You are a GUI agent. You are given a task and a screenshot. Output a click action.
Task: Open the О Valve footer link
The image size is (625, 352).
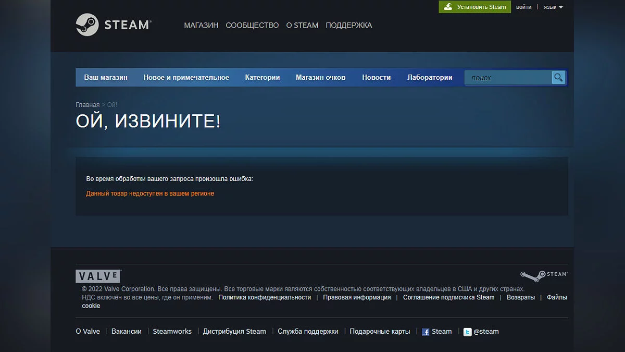coord(87,331)
